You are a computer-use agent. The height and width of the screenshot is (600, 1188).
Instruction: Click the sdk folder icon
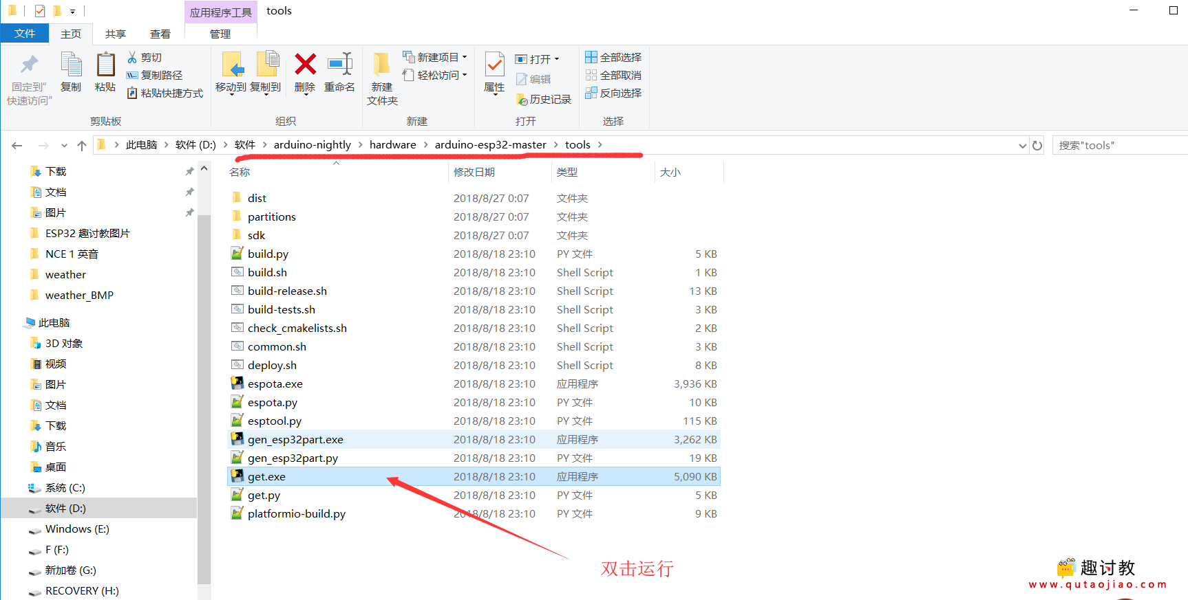(237, 235)
